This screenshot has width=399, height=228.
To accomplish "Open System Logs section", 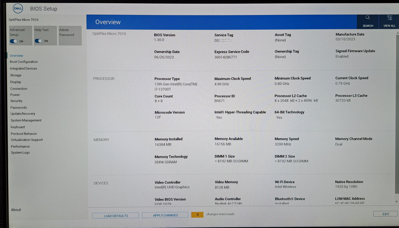I will pyautogui.click(x=20, y=153).
